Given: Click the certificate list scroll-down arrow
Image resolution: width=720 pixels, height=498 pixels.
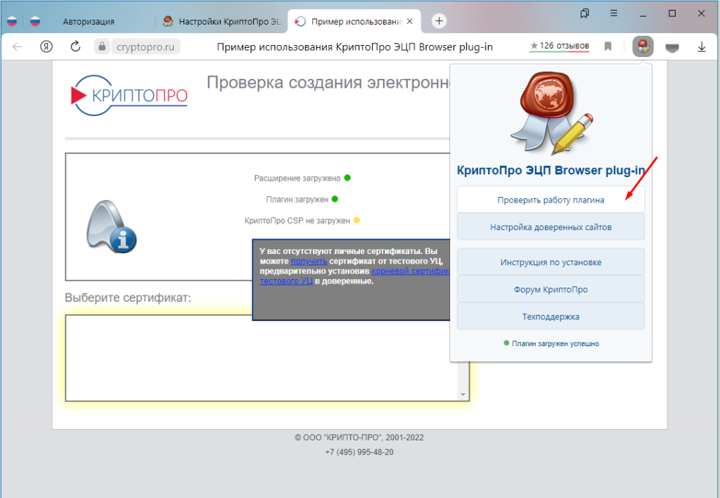Looking at the screenshot, I should (463, 395).
